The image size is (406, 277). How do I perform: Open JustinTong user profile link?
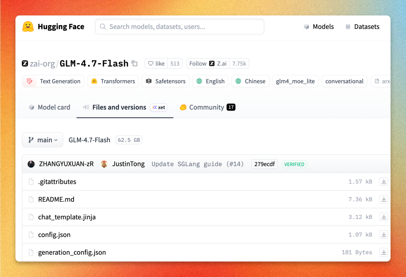click(129, 164)
